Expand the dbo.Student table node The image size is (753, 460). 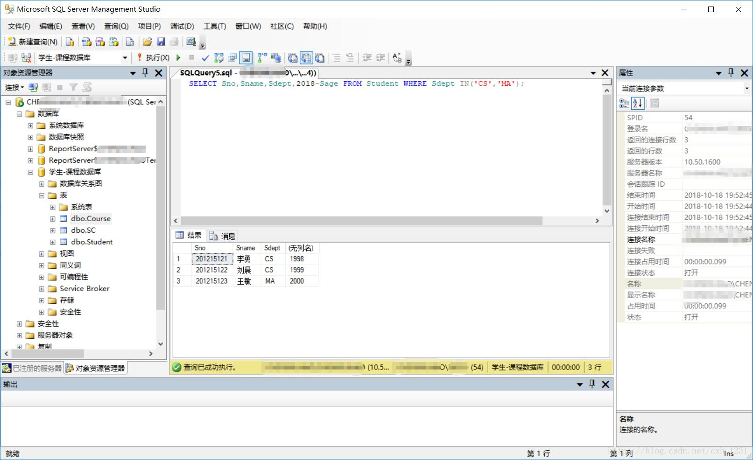(52, 242)
